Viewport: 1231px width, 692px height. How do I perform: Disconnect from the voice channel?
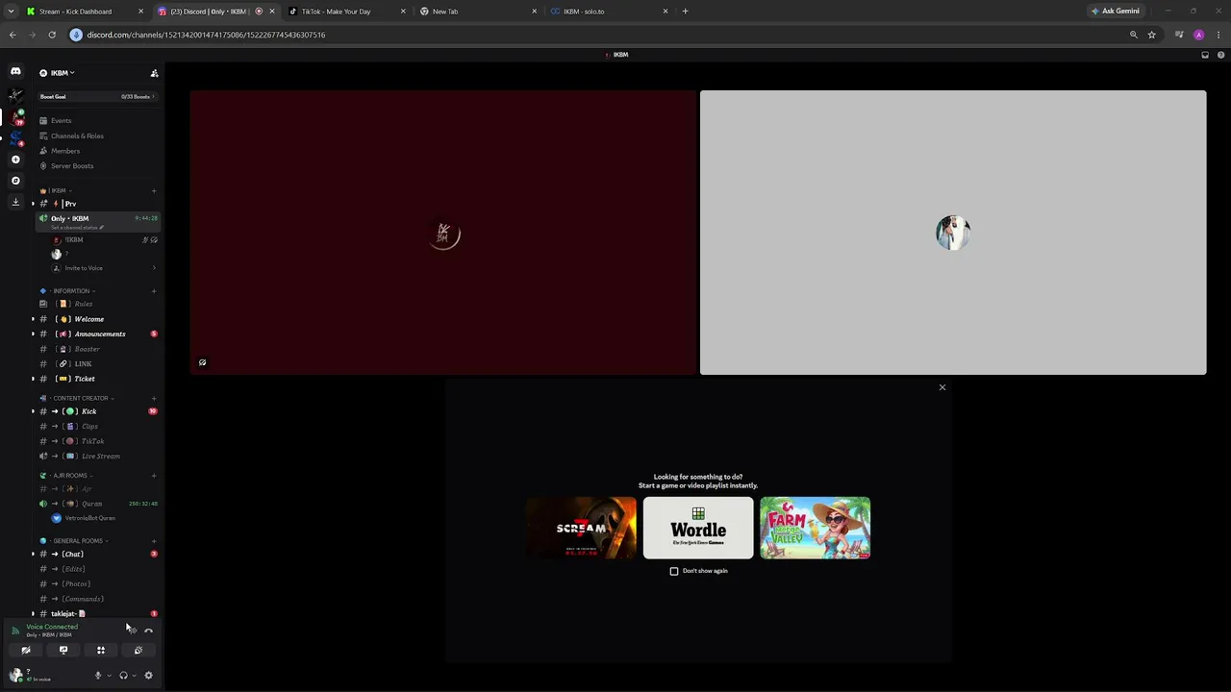(x=148, y=630)
